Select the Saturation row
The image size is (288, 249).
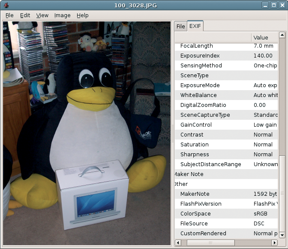click(x=226, y=145)
